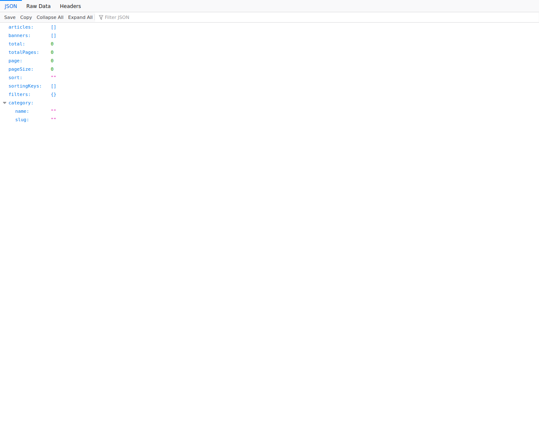Click the Copy button
The image size is (539, 431).
tap(26, 17)
